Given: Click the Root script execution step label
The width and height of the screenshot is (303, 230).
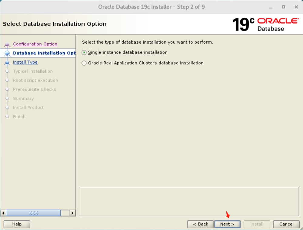Looking at the screenshot, I should (35, 80).
